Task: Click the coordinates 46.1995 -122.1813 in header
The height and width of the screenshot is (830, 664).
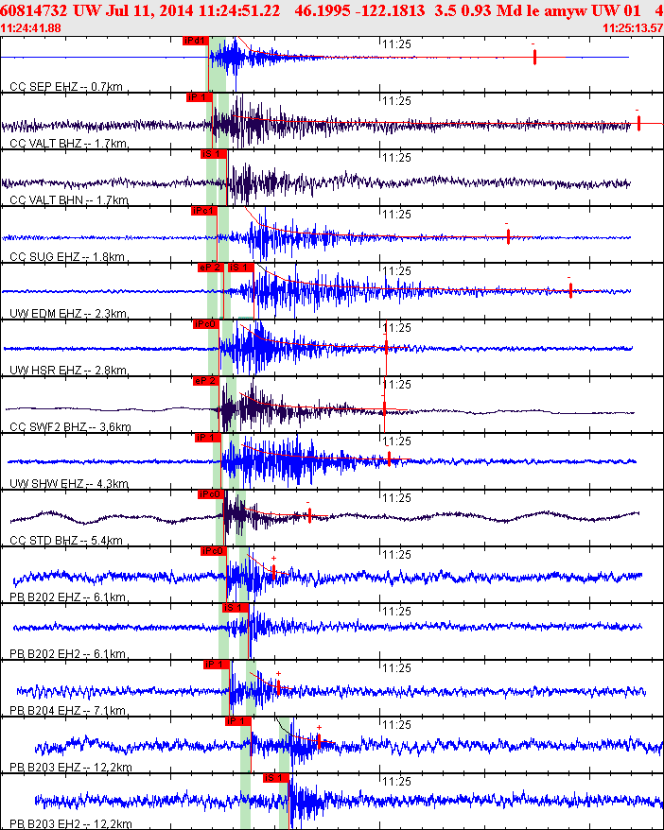Action: 359,10
